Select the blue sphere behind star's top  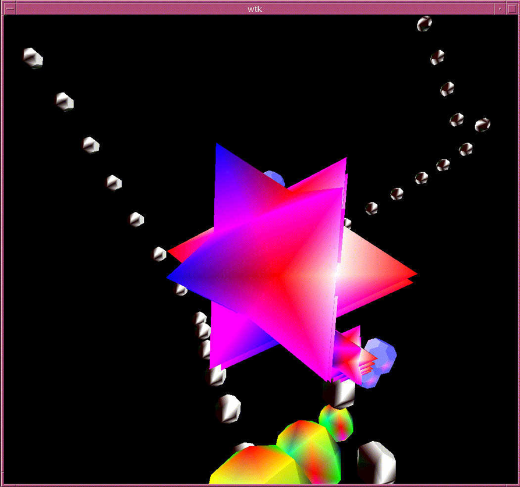274,178
